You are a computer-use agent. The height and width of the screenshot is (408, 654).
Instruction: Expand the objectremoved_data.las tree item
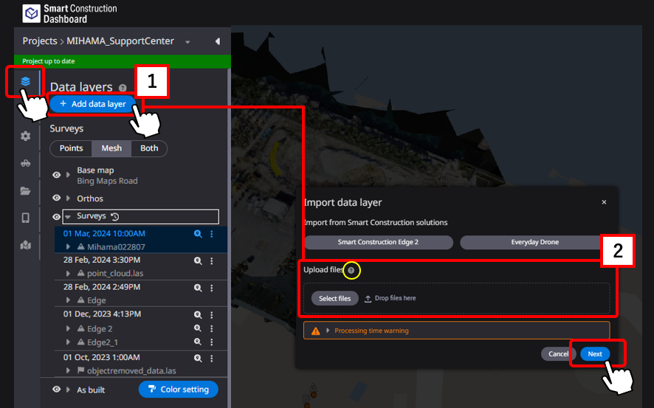[69, 370]
